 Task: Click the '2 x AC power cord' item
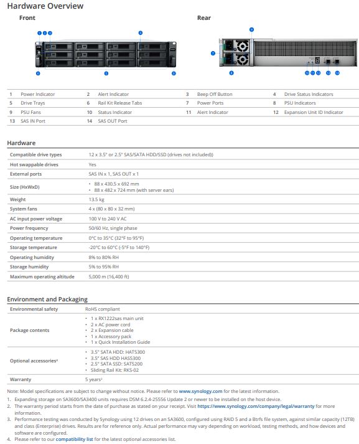(x=110, y=324)
